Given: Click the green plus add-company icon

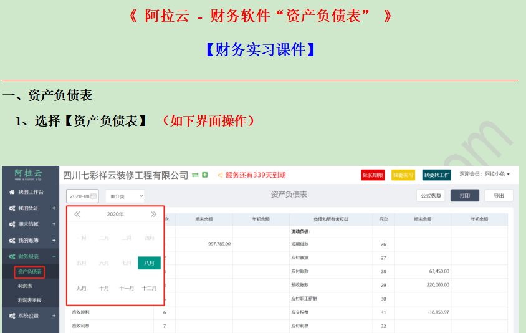Looking at the screenshot, I should [x=204, y=175].
